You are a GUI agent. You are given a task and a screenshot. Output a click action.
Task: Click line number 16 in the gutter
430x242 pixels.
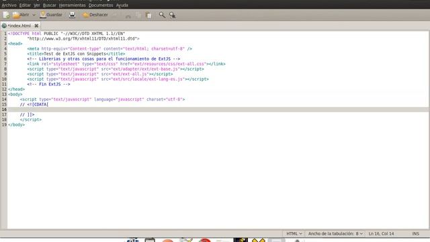[4, 110]
